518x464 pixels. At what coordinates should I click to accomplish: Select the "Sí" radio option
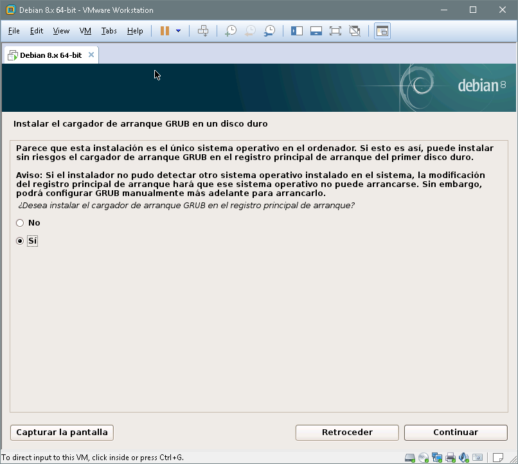[x=20, y=240]
